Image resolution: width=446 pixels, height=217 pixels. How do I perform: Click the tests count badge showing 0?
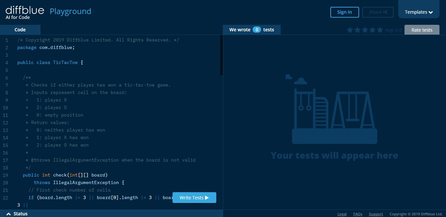(257, 29)
